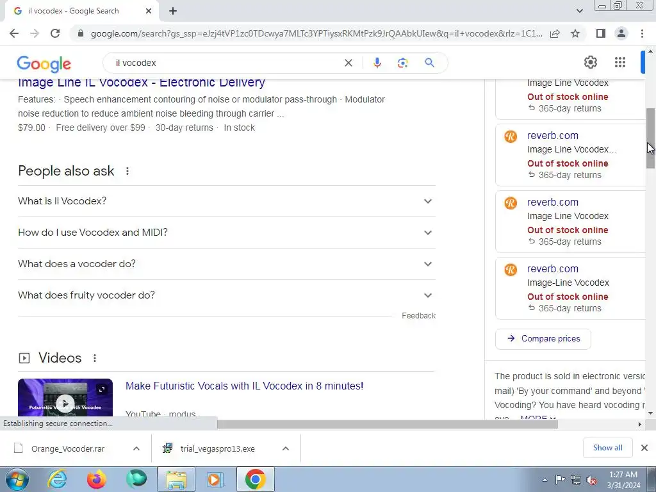Expand options for Orange_Vocoder.rar download
This screenshot has height=492, width=656.
coord(136,448)
